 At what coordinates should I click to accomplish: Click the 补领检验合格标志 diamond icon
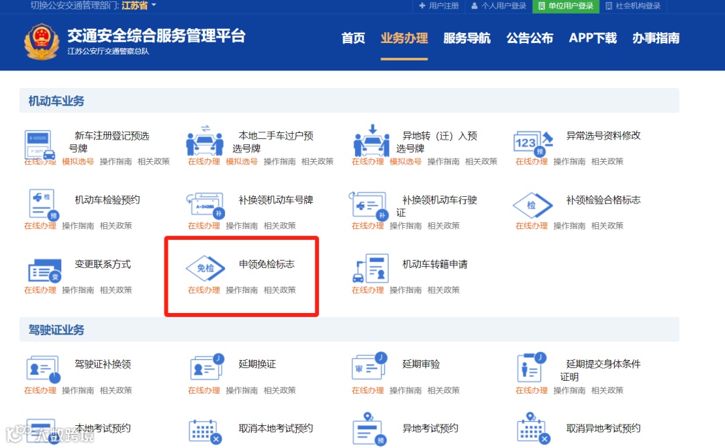532,205
